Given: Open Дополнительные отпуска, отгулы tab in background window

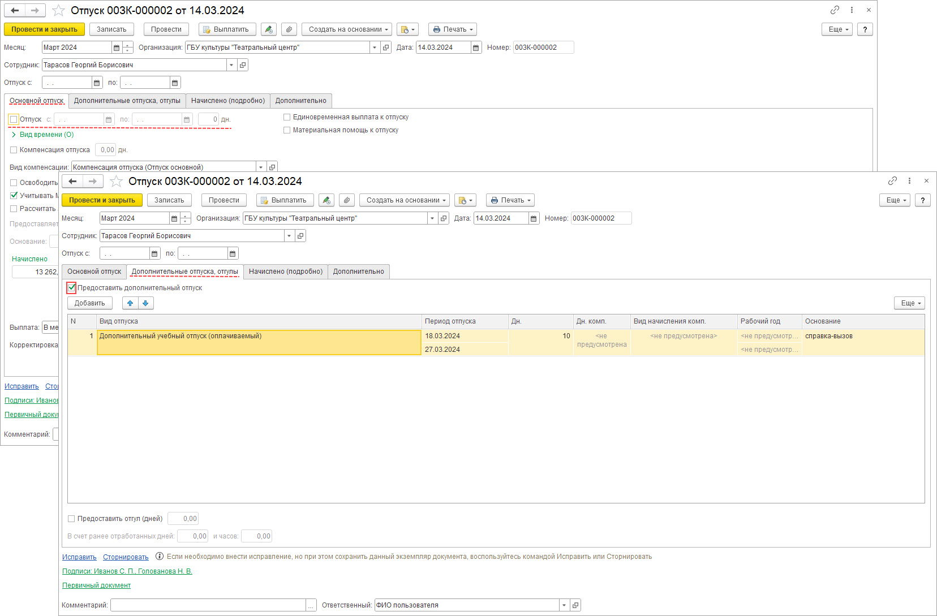Looking at the screenshot, I should click(x=127, y=101).
